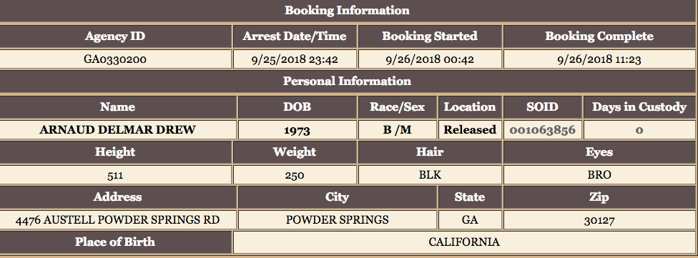Click the Race/Sex value B /M

[397, 130]
